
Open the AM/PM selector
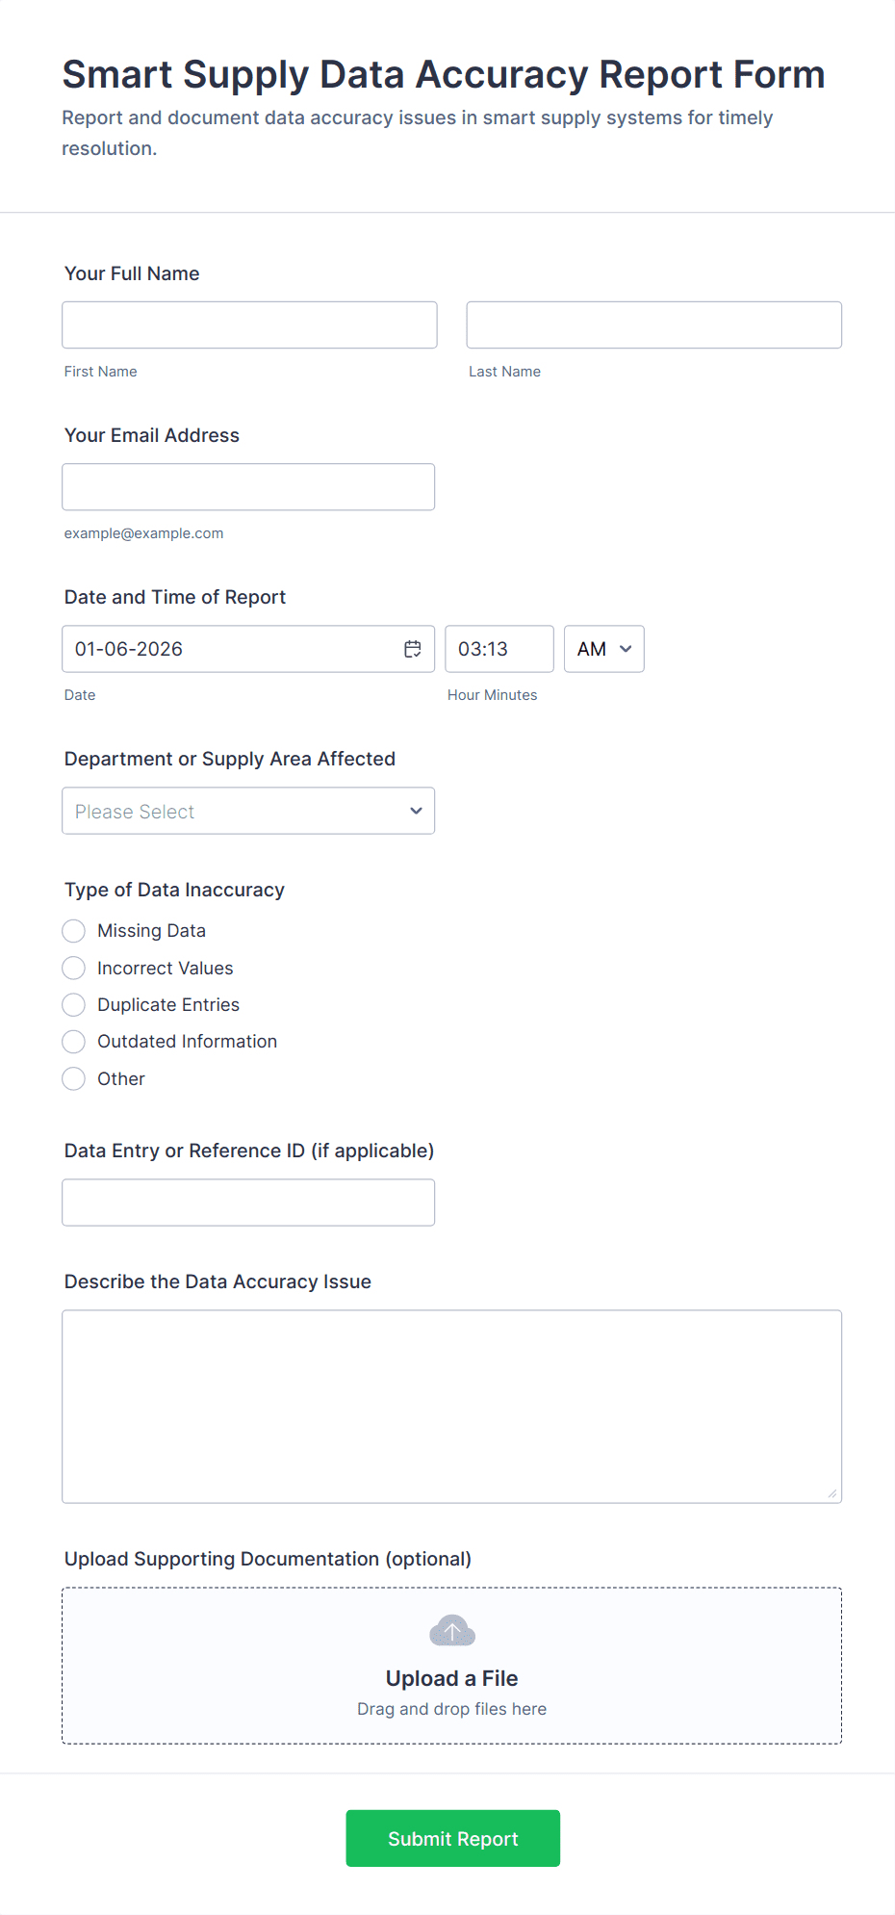tap(603, 649)
